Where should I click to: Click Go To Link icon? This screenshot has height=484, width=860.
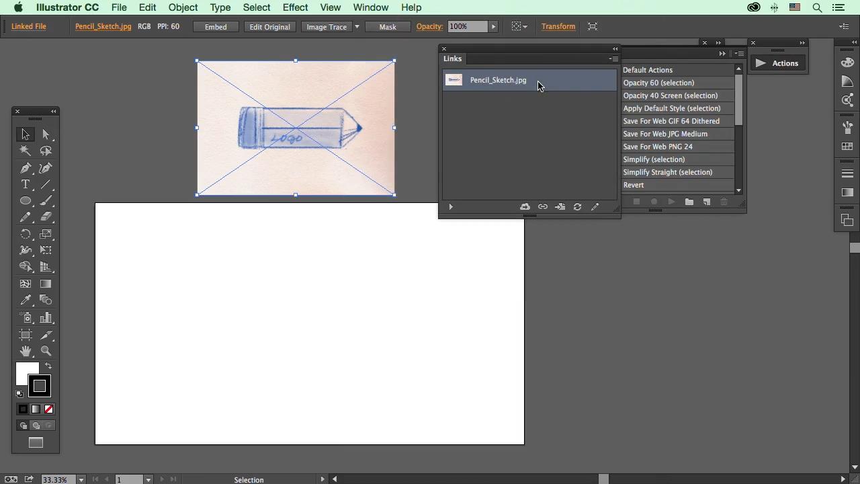coord(560,207)
